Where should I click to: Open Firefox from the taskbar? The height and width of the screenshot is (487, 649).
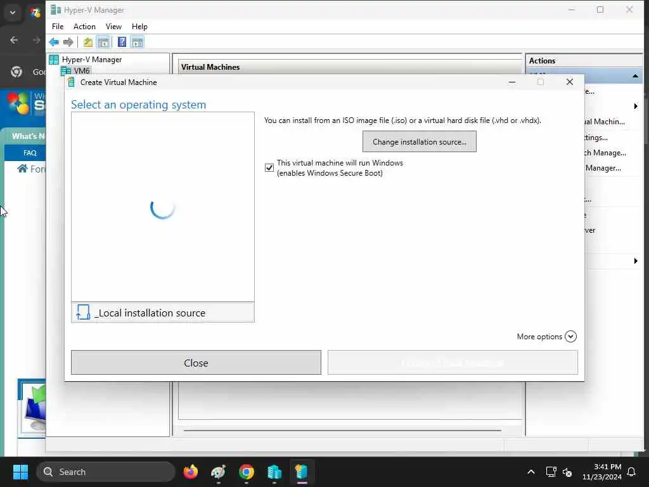pos(191,472)
